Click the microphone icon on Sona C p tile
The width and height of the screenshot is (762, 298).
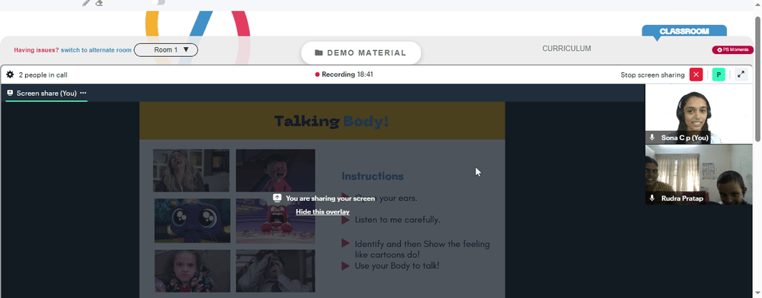click(x=652, y=138)
